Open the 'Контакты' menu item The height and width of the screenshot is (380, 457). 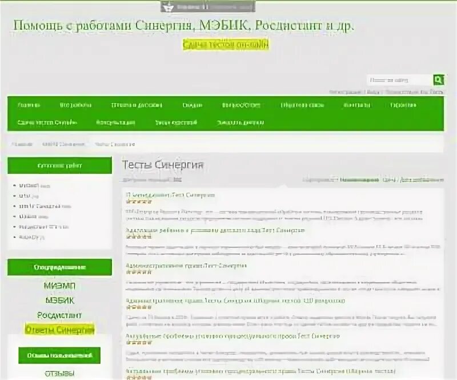356,105
